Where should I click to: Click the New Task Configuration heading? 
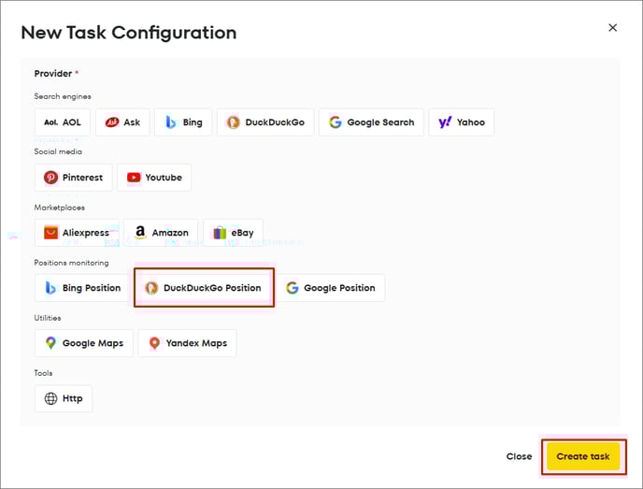[129, 33]
